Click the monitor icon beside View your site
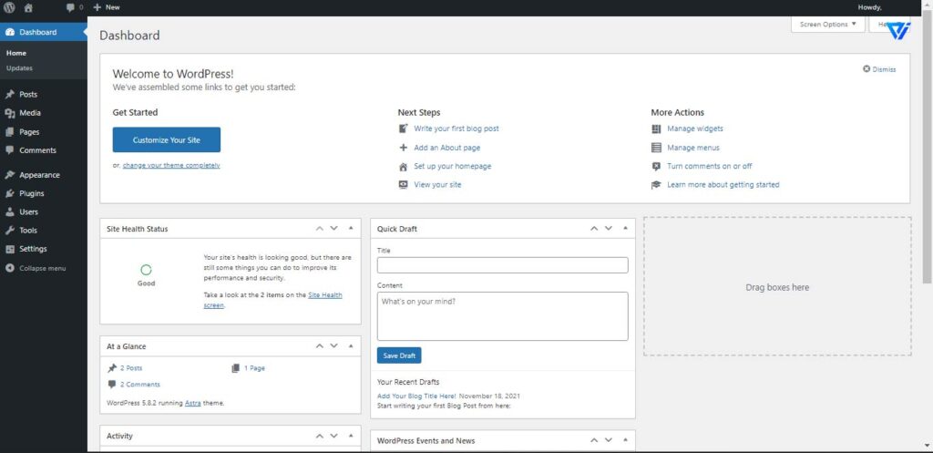 [x=404, y=184]
